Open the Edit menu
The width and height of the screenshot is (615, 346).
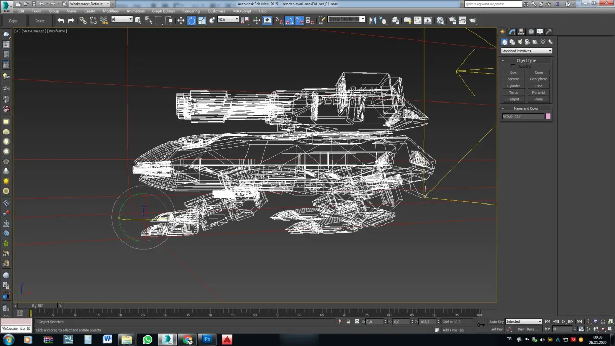[x=20, y=11]
